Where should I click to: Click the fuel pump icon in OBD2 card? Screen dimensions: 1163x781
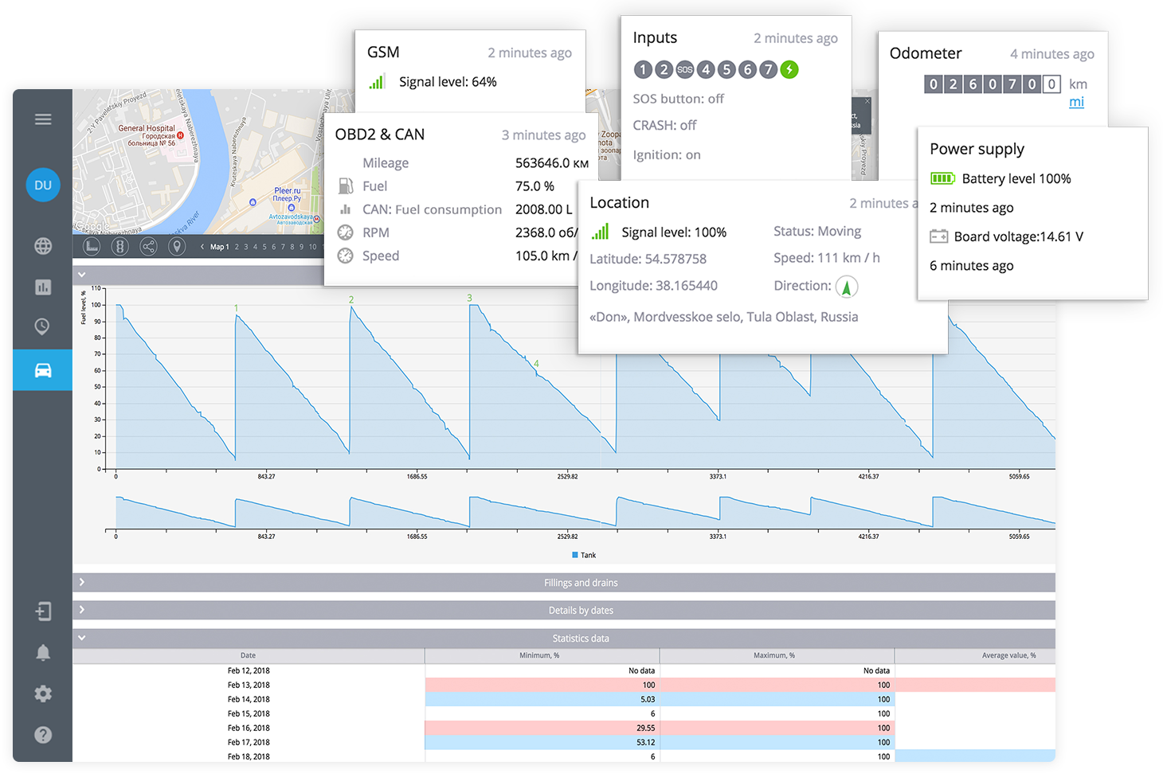[346, 186]
